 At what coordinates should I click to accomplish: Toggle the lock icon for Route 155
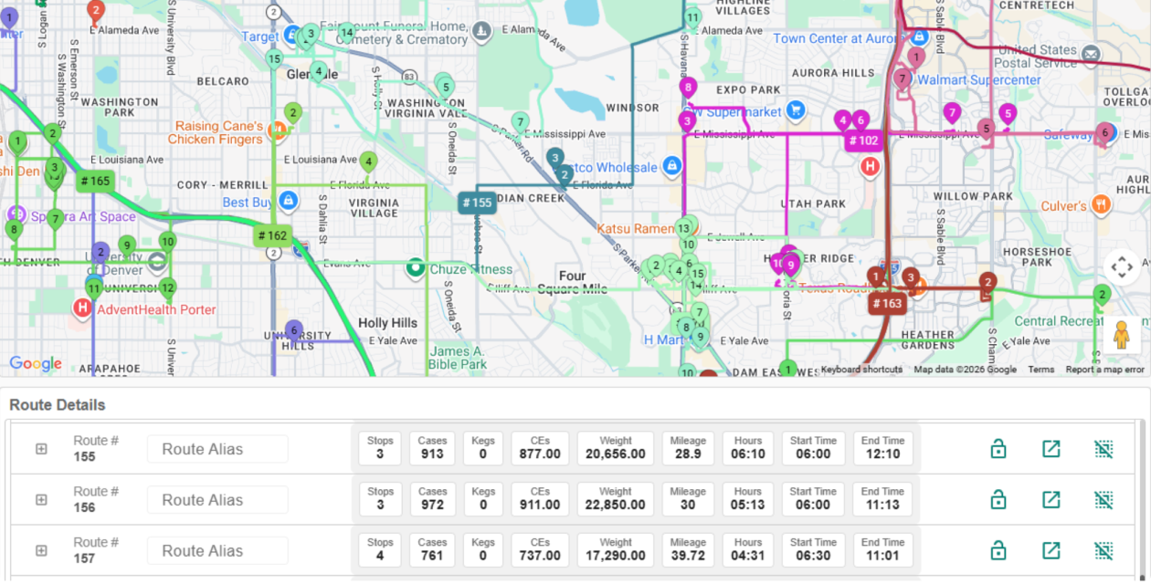pyautogui.click(x=998, y=449)
